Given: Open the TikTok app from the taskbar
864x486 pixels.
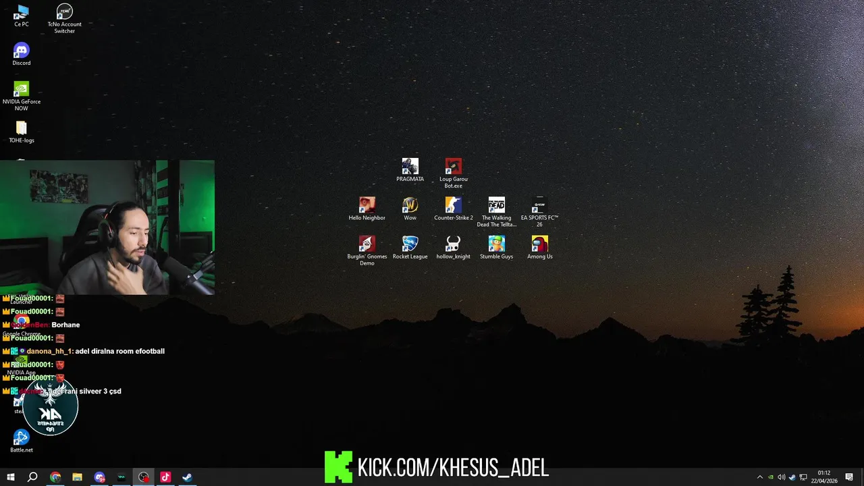Looking at the screenshot, I should tap(165, 477).
